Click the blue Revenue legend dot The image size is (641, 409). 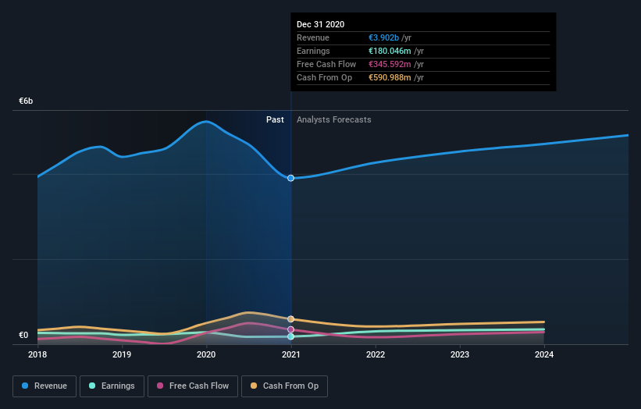tap(25, 386)
